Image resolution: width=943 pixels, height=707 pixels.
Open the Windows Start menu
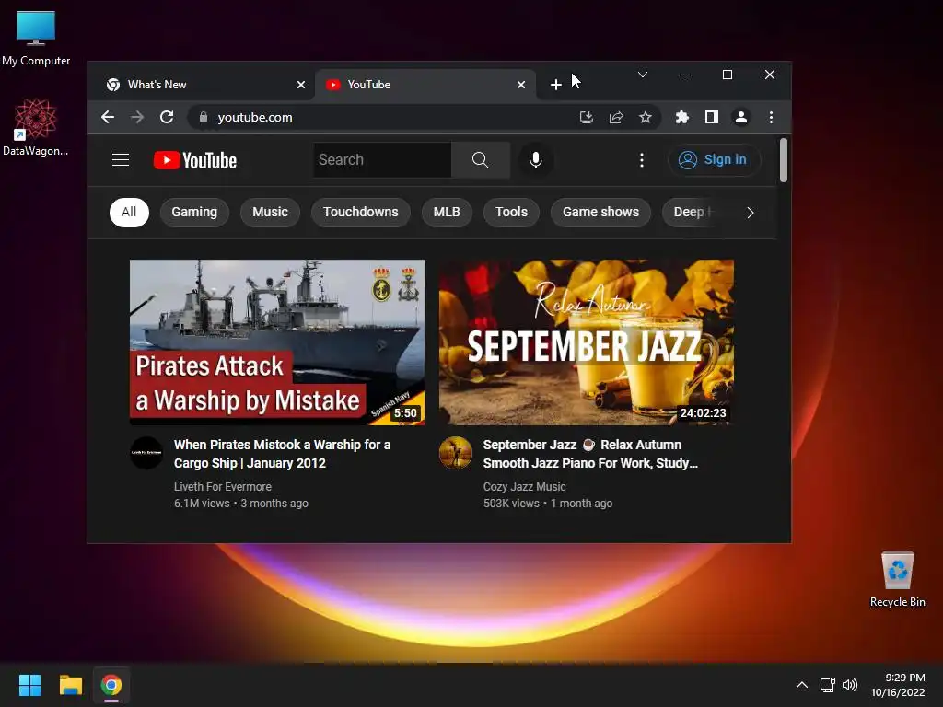(x=29, y=685)
